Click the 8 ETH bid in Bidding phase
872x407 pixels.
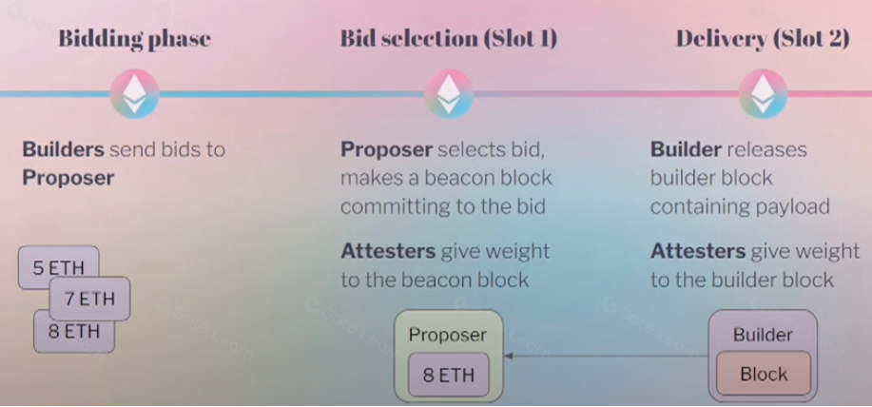73,333
